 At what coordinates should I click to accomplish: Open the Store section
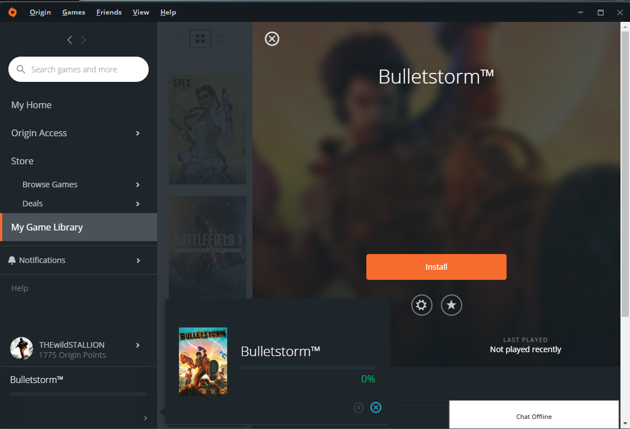pyautogui.click(x=22, y=161)
